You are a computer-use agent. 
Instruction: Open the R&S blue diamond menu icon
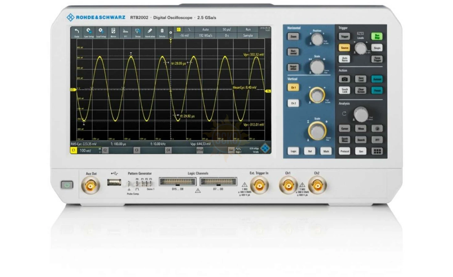point(265,148)
